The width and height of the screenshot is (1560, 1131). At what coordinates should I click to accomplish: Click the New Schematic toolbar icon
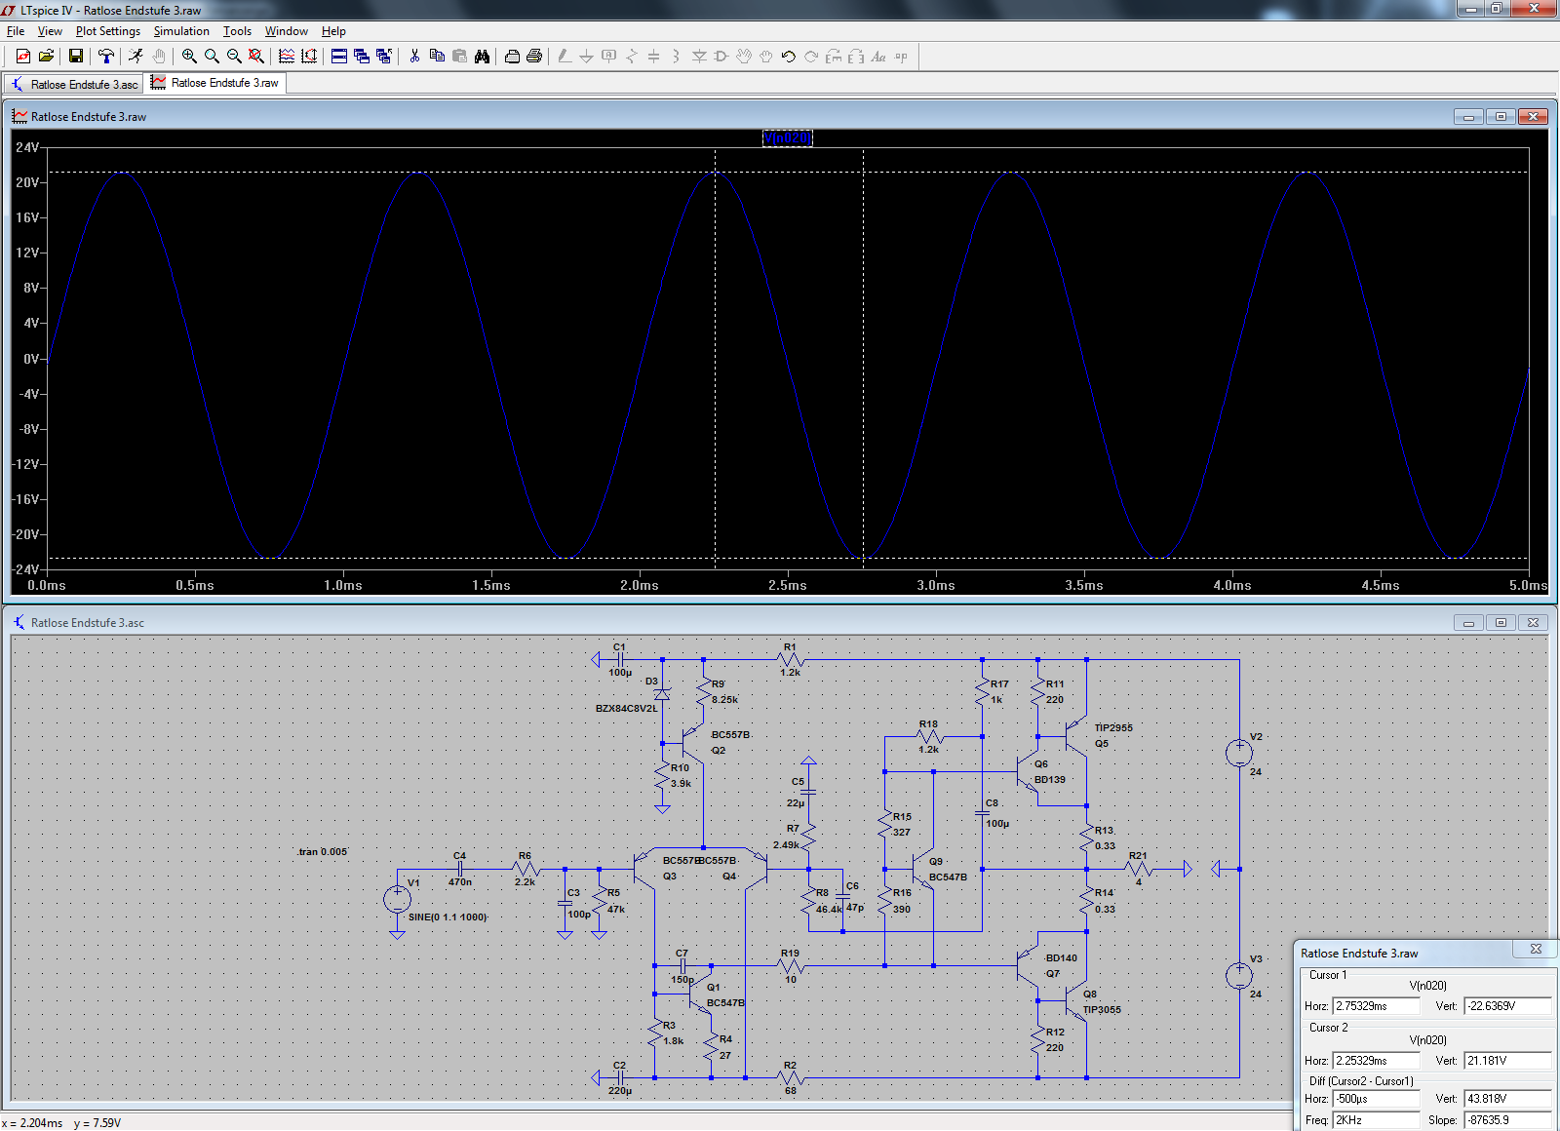point(23,57)
